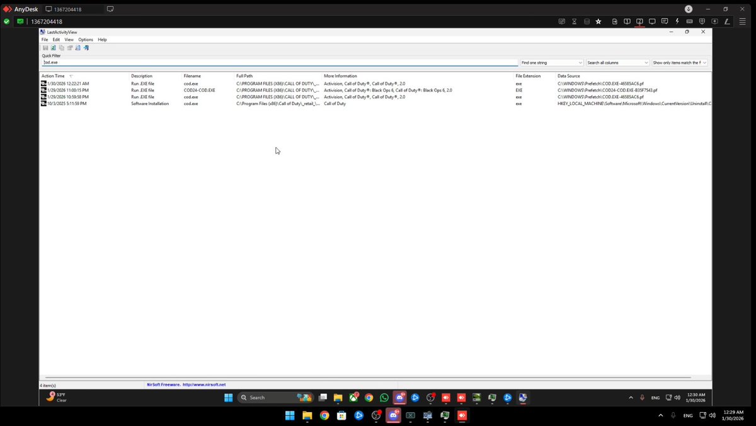Image resolution: width=756 pixels, height=426 pixels.
Task: Open the Find one string dropdown
Action: click(552, 63)
